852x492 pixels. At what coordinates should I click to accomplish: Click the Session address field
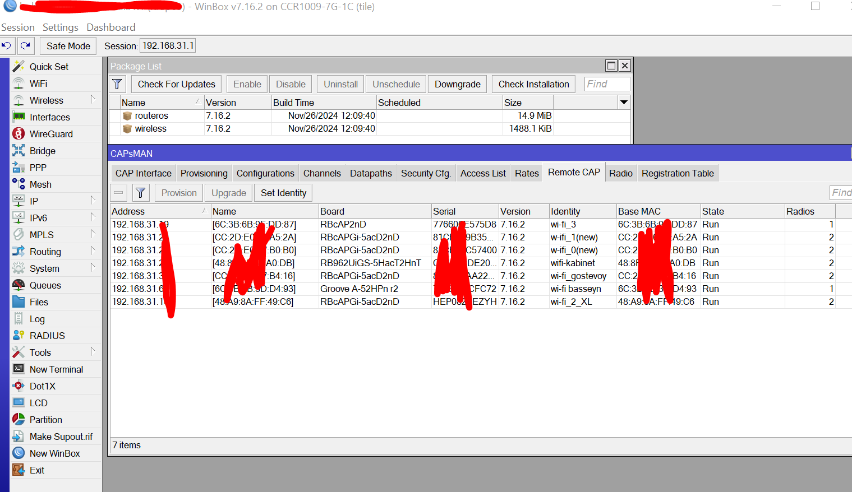[x=168, y=46]
